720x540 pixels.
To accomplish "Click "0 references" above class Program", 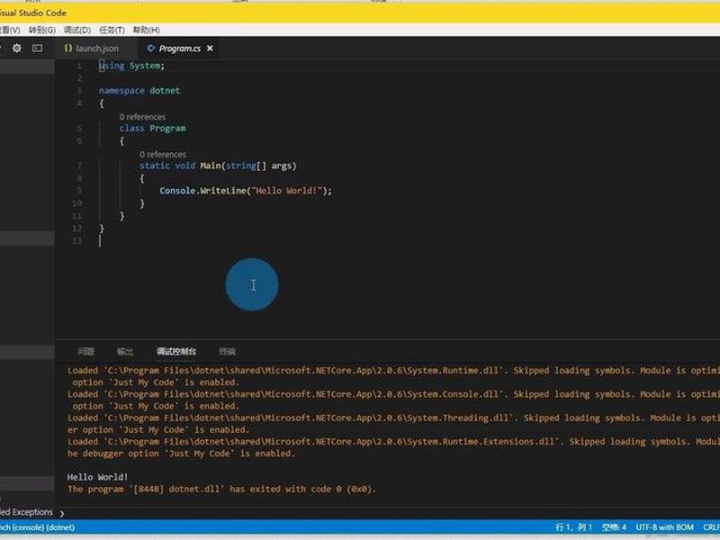I will 142,117.
